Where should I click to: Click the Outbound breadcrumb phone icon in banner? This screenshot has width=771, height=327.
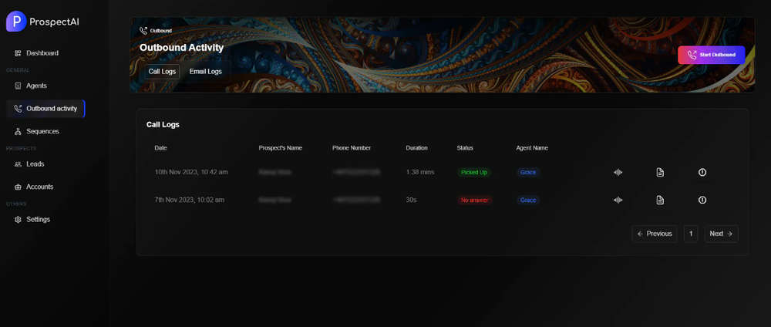pyautogui.click(x=143, y=31)
